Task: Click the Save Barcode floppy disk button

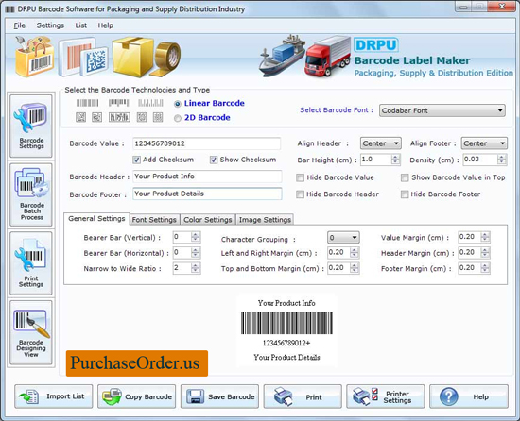Action: (219, 396)
